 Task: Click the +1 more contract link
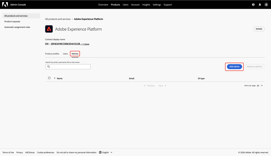[x=85, y=44]
